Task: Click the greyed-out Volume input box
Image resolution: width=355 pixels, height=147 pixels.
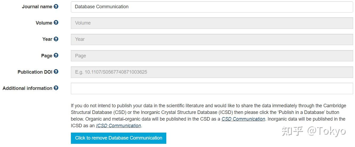Action: point(212,23)
